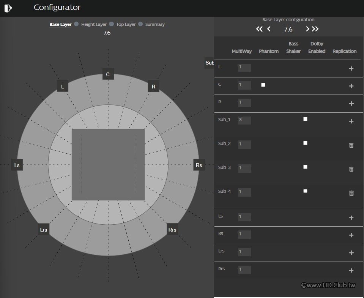Click the C speaker marker on diagram

click(x=108, y=74)
